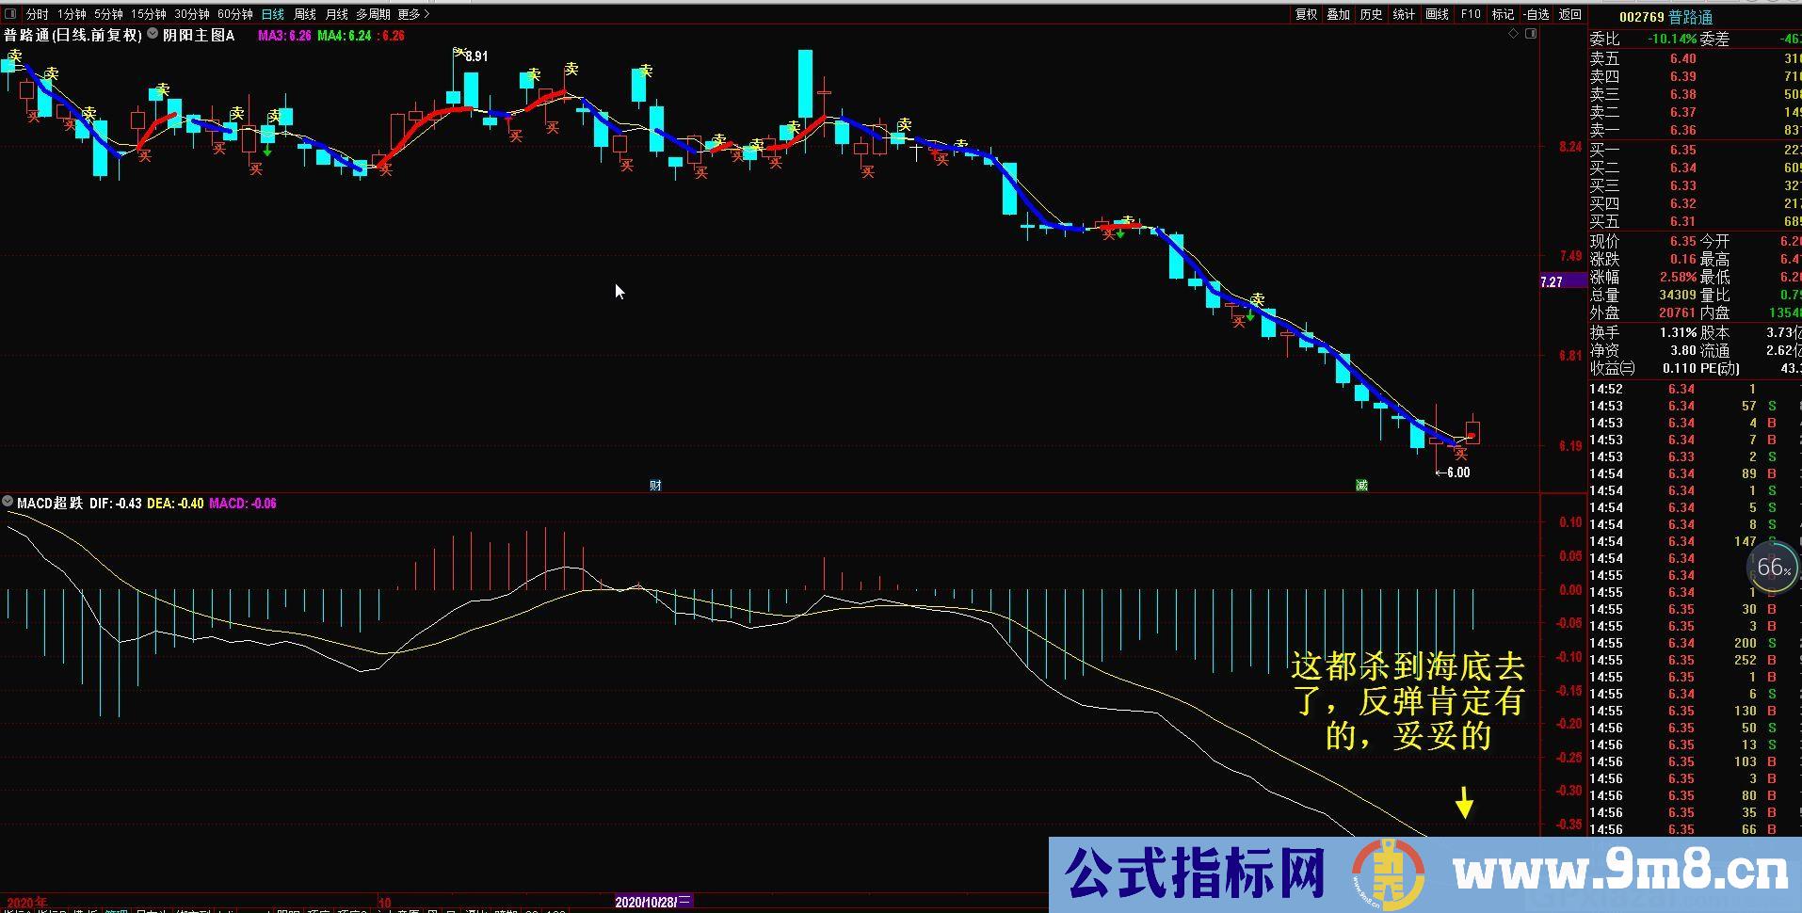Image resolution: width=1802 pixels, height=913 pixels.
Task: Click the 减 marker icon on chart
Action: pyautogui.click(x=1361, y=485)
